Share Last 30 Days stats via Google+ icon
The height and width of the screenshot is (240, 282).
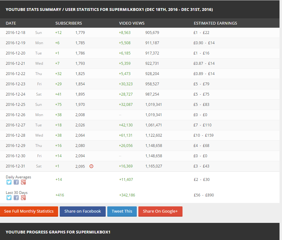pyautogui.click(x=23, y=198)
